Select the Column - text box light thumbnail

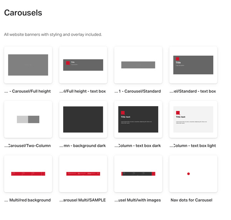pyautogui.click(x=193, y=119)
